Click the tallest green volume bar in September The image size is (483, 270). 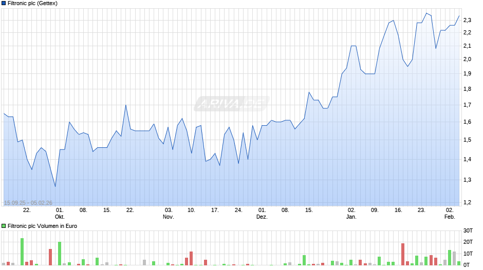point(22,252)
